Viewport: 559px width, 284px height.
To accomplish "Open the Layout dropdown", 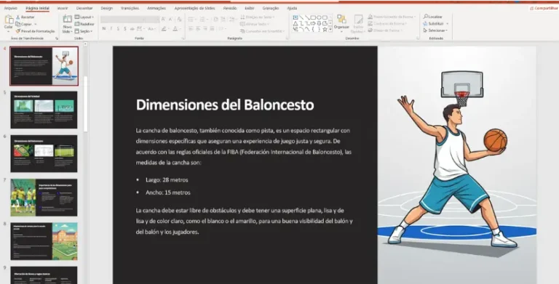I will pos(84,17).
